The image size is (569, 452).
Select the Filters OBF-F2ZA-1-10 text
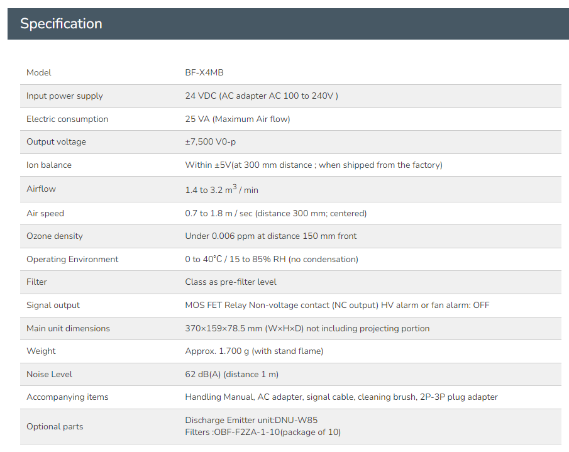(x=263, y=433)
